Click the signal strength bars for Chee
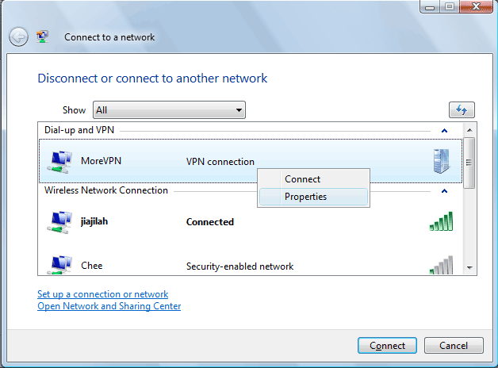The image size is (498, 368). (x=441, y=265)
